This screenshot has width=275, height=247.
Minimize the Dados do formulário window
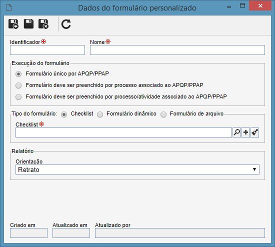229,6
